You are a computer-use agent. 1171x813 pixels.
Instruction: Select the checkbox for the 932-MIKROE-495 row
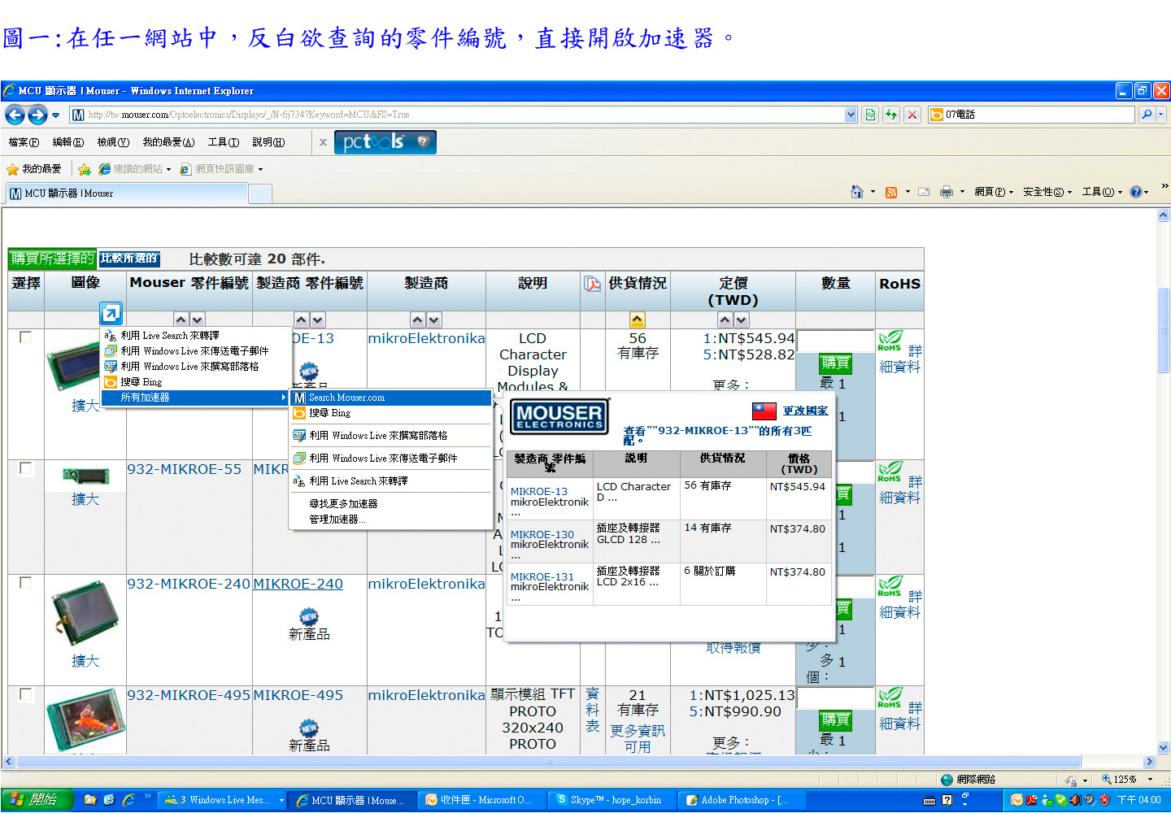tap(26, 694)
